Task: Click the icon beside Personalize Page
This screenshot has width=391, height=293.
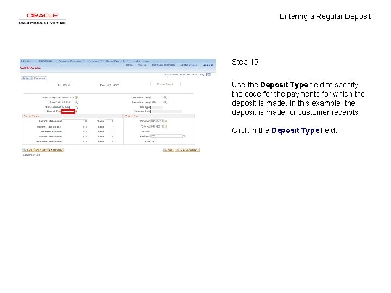Action: [x=209, y=74]
